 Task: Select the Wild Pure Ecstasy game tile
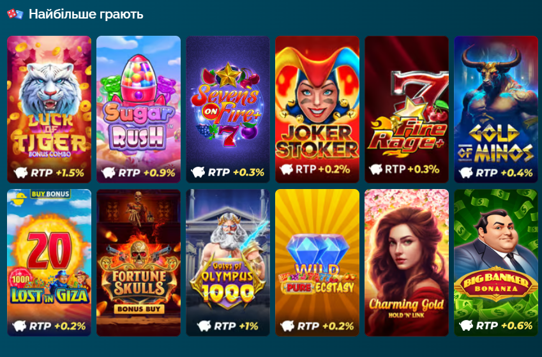pos(317,262)
